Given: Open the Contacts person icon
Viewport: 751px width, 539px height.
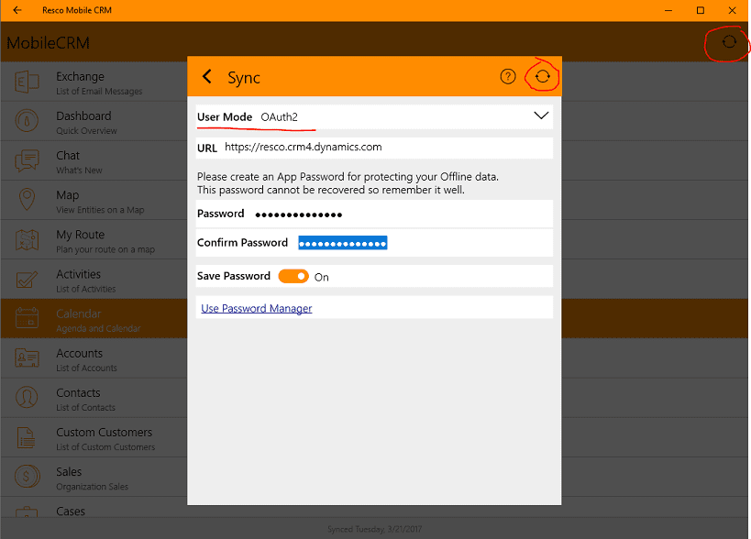Looking at the screenshot, I should point(27,398).
